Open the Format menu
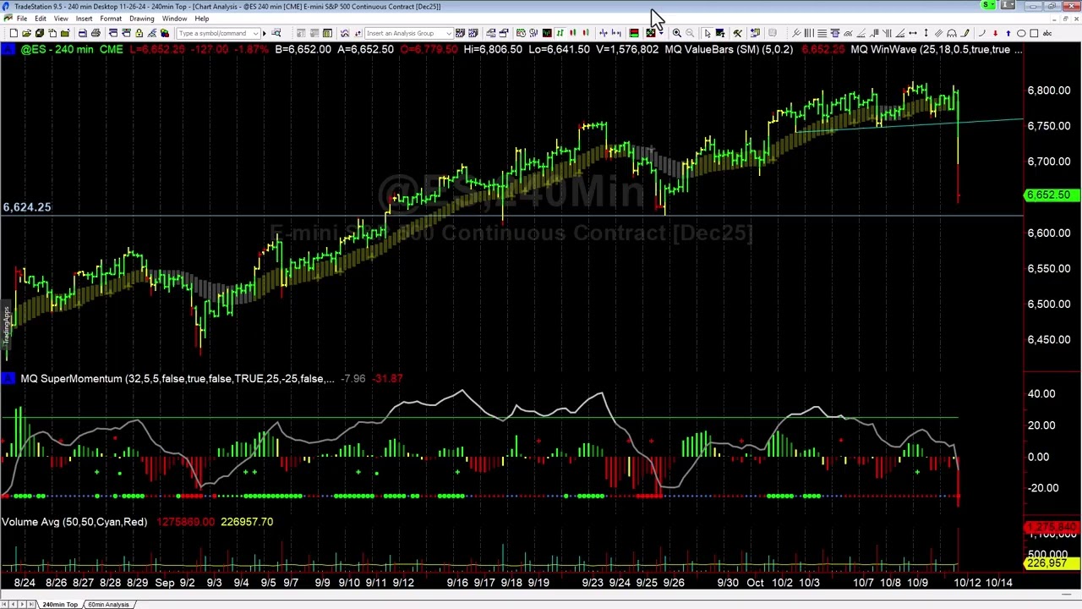 tap(111, 19)
